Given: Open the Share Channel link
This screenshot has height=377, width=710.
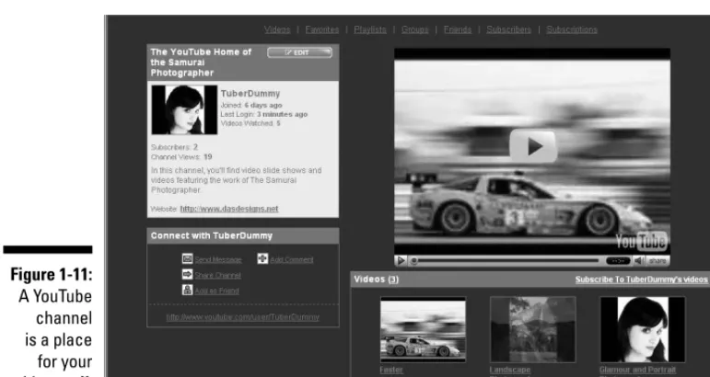Looking at the screenshot, I should (217, 275).
